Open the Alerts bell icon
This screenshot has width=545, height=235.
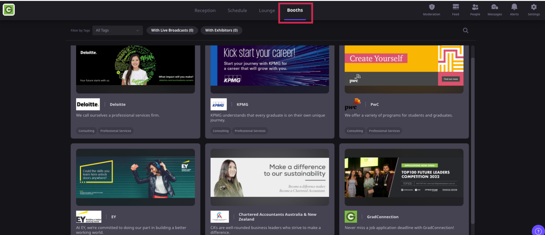(514, 7)
